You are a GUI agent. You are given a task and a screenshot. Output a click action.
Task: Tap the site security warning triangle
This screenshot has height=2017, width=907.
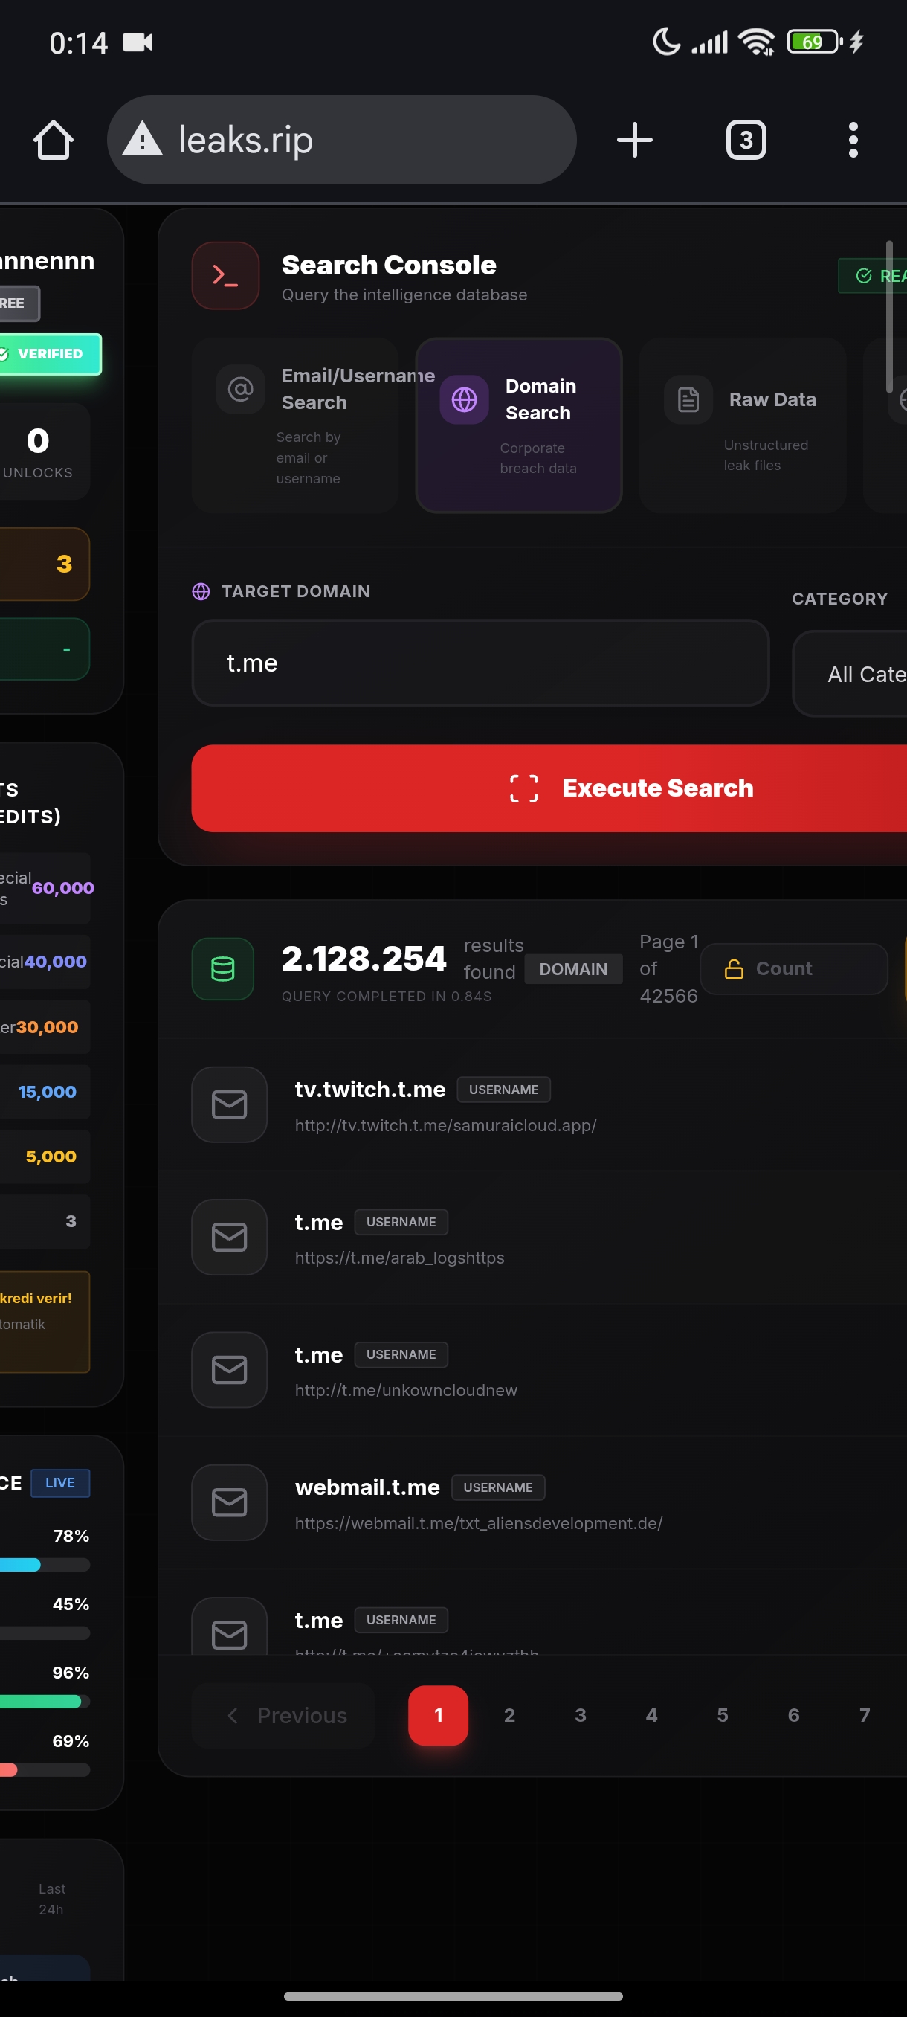[143, 139]
